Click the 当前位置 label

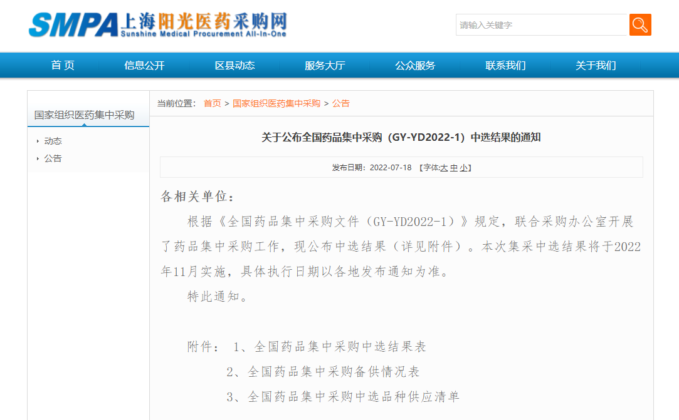[177, 103]
